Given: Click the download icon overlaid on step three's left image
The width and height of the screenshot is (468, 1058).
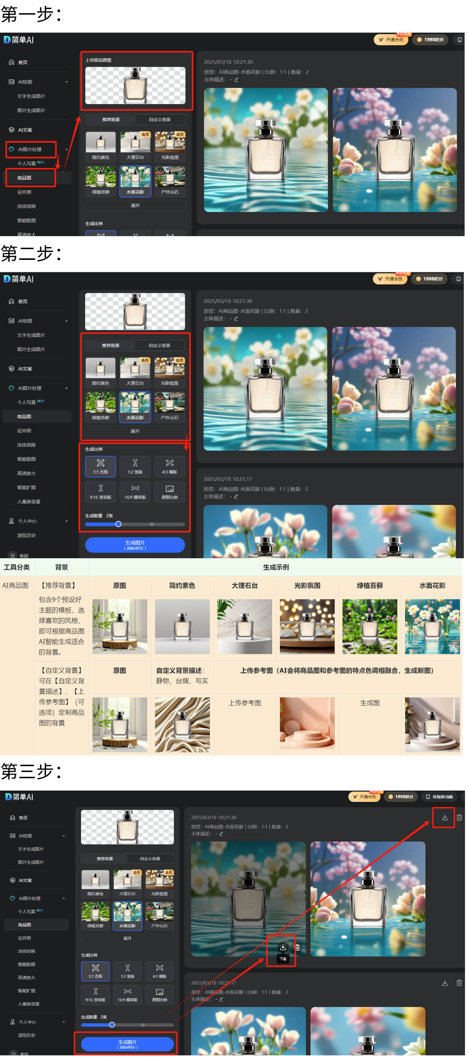Looking at the screenshot, I should pyautogui.click(x=283, y=947).
